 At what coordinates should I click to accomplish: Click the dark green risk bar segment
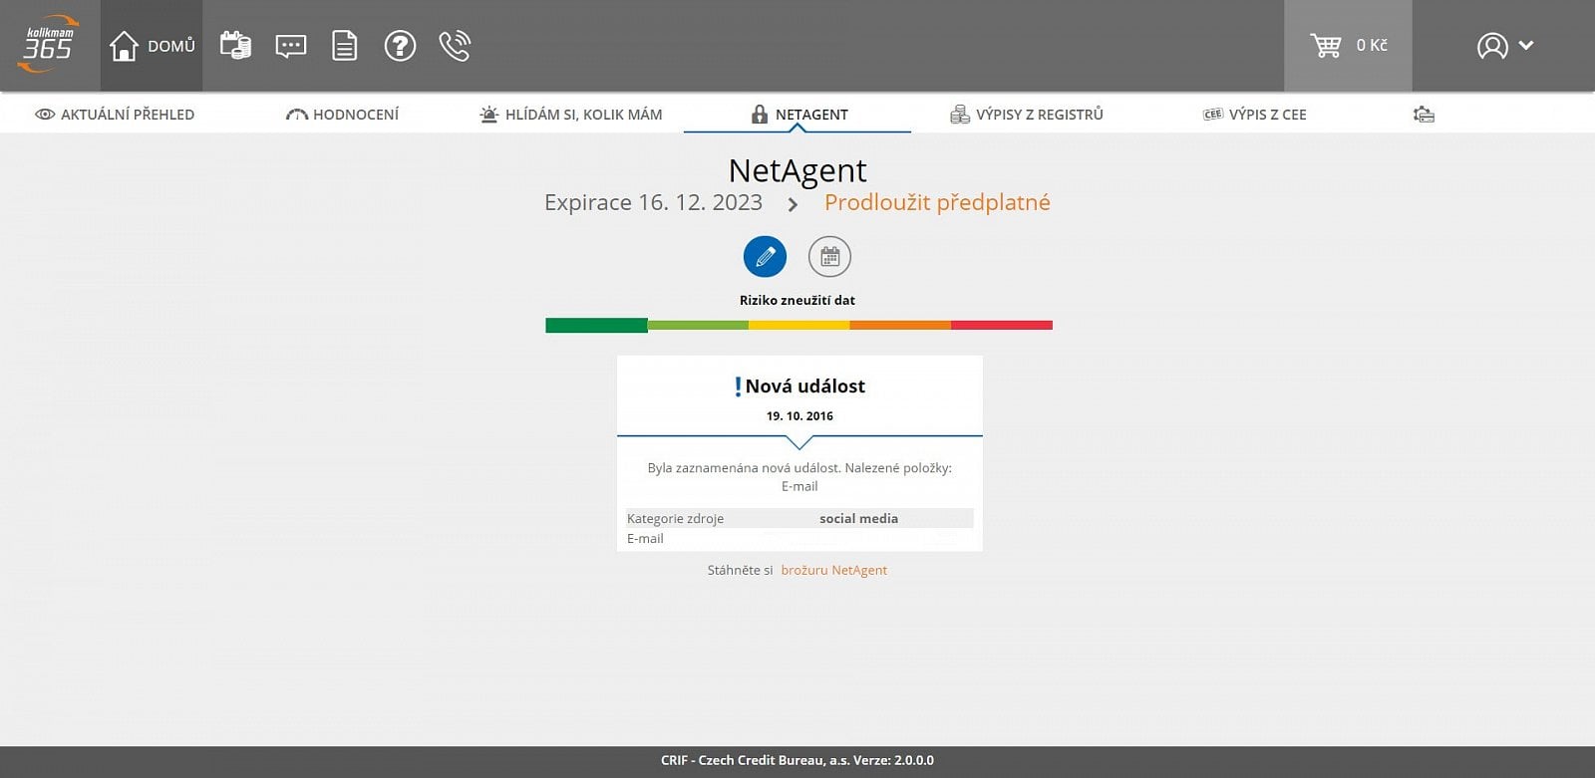tap(596, 325)
